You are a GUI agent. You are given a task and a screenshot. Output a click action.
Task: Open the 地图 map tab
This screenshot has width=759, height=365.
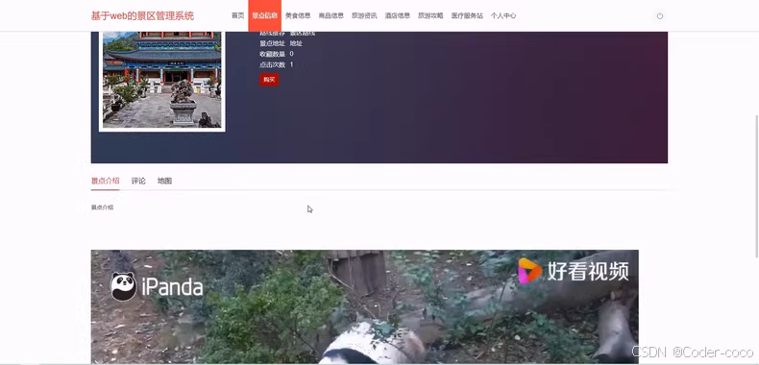[164, 181]
